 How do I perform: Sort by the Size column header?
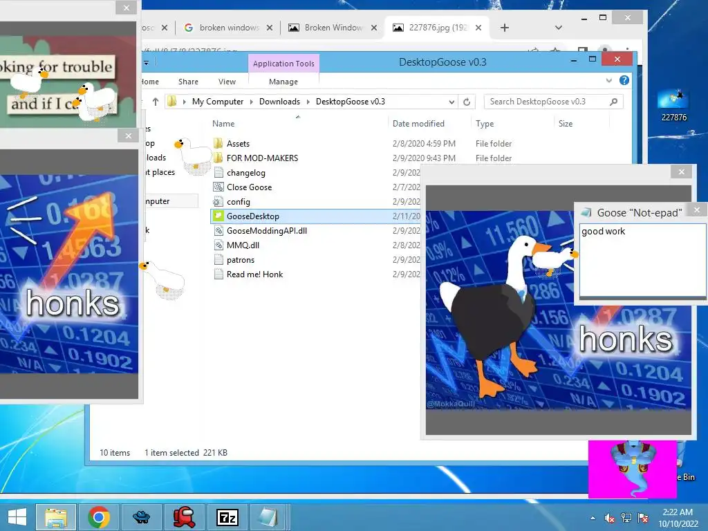[x=566, y=124]
